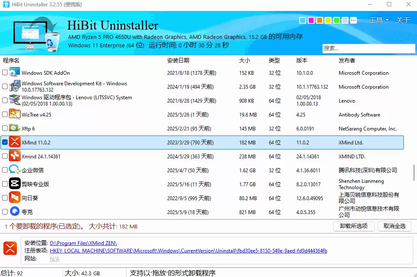The width and height of the screenshot is (417, 277).
Task: Click the WizTree v4.25 icon
Action: coord(15,114)
